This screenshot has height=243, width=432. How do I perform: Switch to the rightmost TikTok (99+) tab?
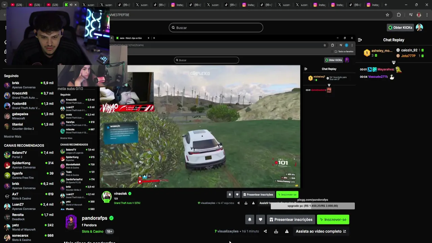coord(355,5)
